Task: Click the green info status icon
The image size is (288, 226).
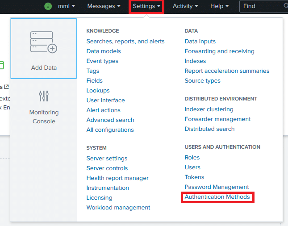Action: point(48,6)
